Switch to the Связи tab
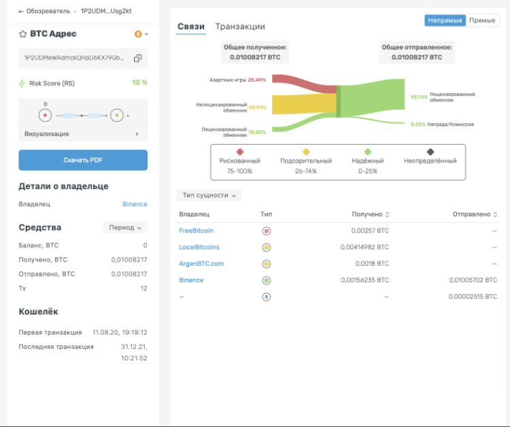 [x=191, y=27]
